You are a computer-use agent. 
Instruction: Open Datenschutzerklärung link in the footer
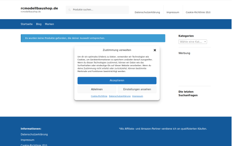coord(34,134)
